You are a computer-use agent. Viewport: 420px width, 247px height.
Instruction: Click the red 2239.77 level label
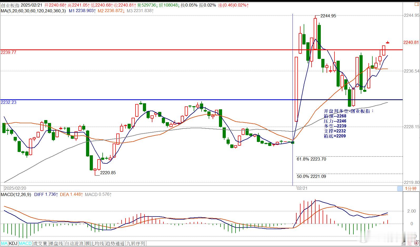8,52
